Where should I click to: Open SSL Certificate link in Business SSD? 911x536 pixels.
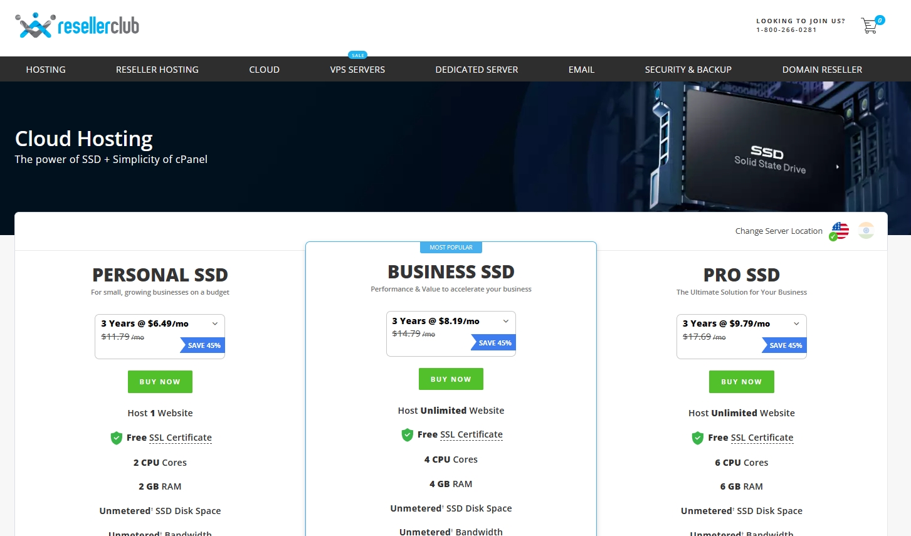(471, 434)
